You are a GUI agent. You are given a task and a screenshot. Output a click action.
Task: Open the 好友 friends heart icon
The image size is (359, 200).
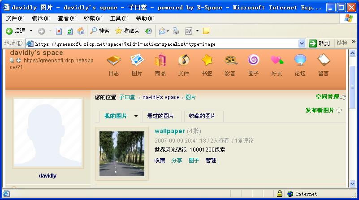pyautogui.click(x=277, y=60)
